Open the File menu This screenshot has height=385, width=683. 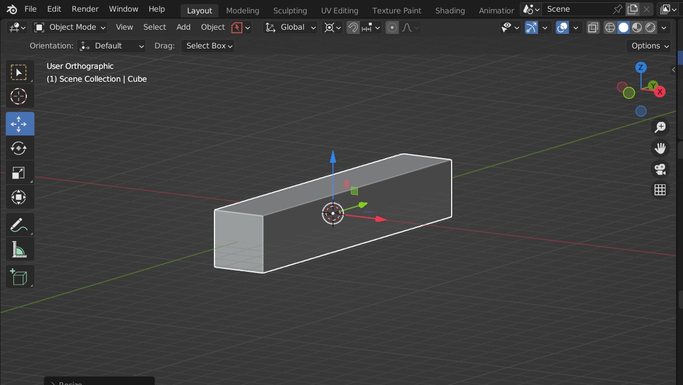tap(30, 9)
